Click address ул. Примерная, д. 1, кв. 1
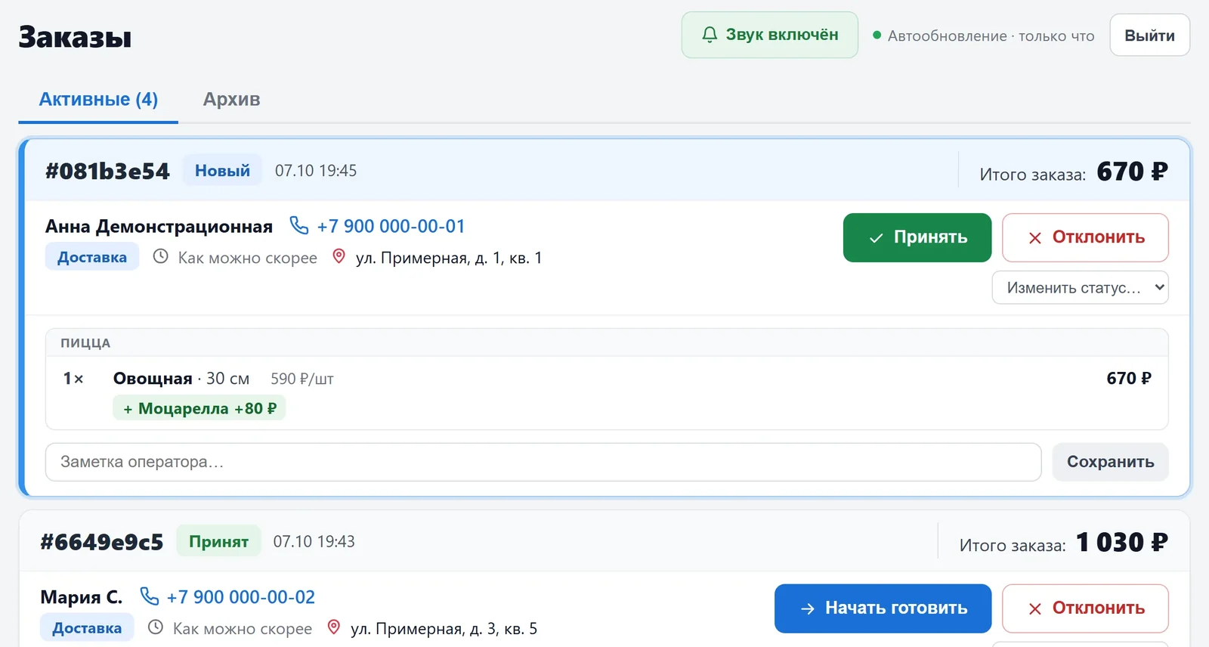Viewport: 1209px width, 647px height. (449, 258)
